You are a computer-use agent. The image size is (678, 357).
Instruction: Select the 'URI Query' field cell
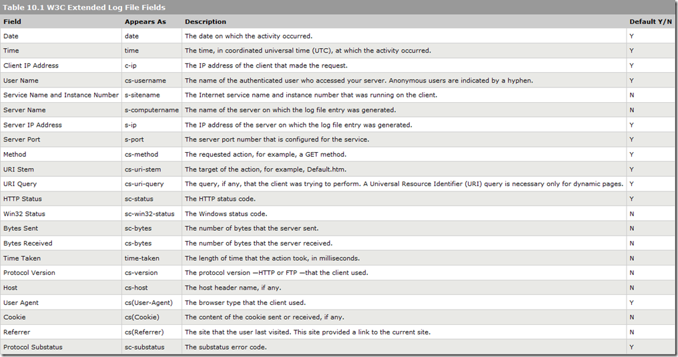click(61, 184)
